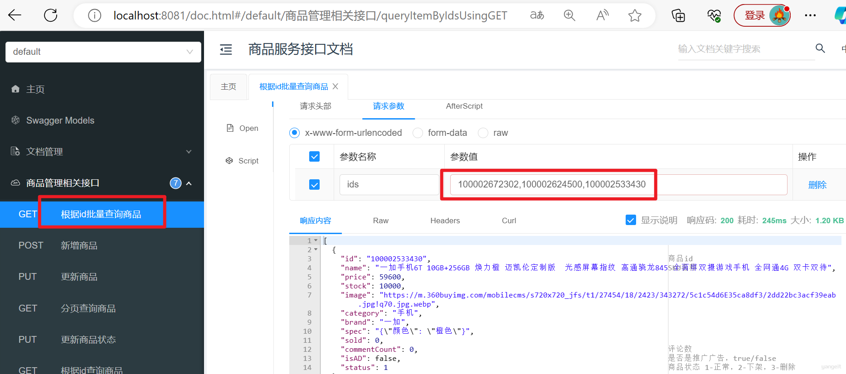Close the 根据id批量查询商品 tab
846x374 pixels.
click(335, 86)
